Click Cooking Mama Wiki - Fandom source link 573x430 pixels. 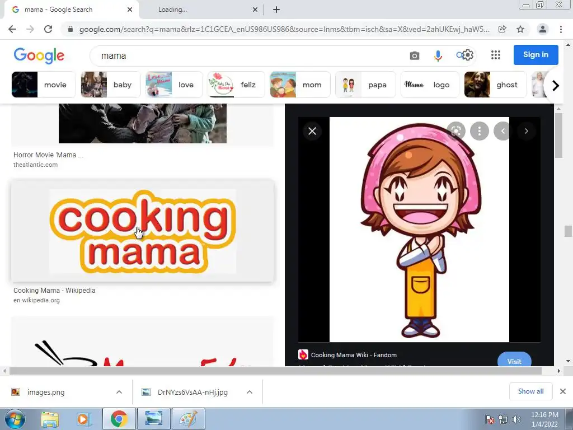point(354,354)
